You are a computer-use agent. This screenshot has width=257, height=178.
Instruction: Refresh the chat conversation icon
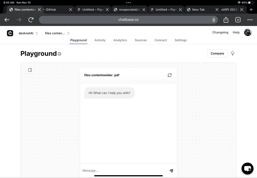point(170,75)
